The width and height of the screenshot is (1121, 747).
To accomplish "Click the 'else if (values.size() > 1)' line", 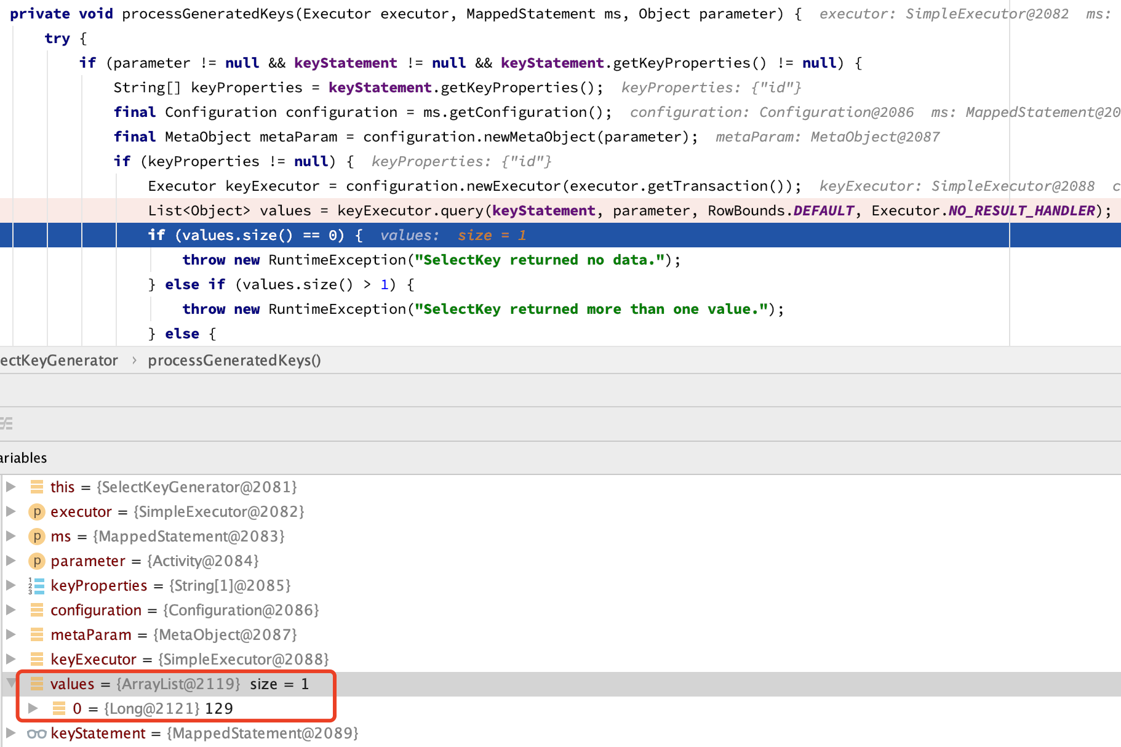I will [282, 284].
